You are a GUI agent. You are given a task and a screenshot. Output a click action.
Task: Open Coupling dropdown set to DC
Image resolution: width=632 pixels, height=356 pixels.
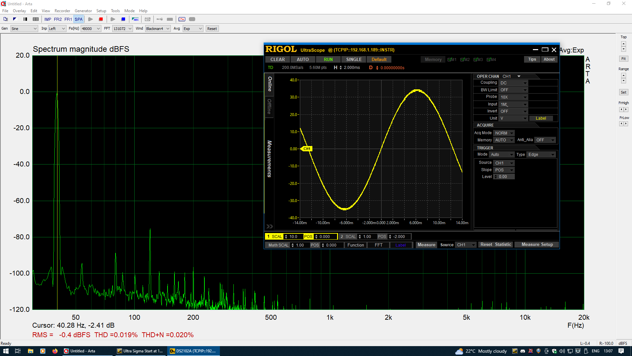point(513,83)
